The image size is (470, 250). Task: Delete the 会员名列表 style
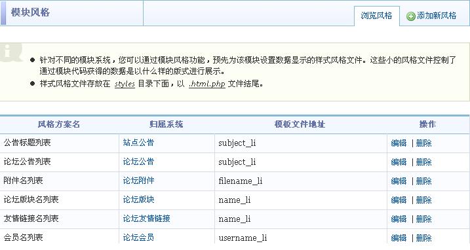point(424,238)
